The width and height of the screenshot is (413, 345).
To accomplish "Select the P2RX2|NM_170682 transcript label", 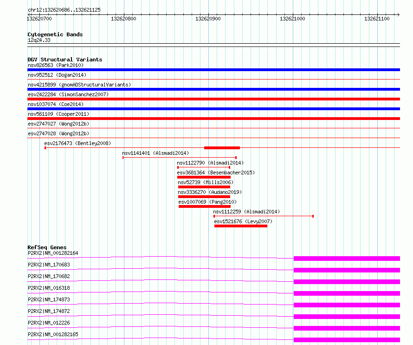I will (49, 276).
